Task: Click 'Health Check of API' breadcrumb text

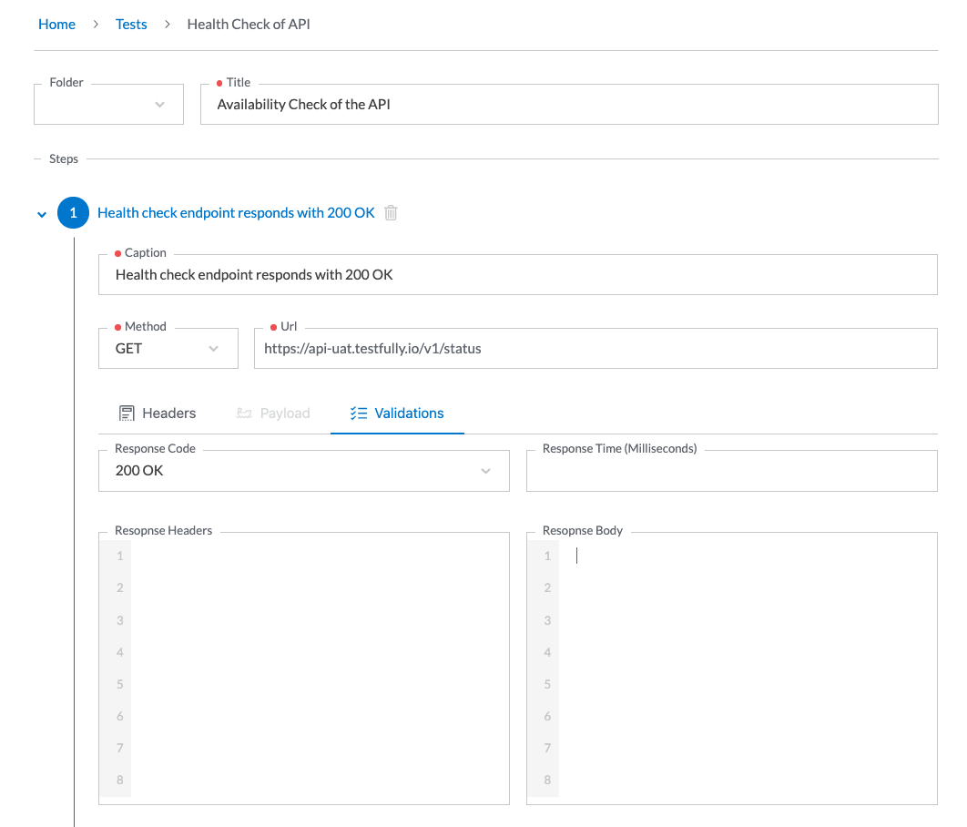Action: [x=249, y=24]
